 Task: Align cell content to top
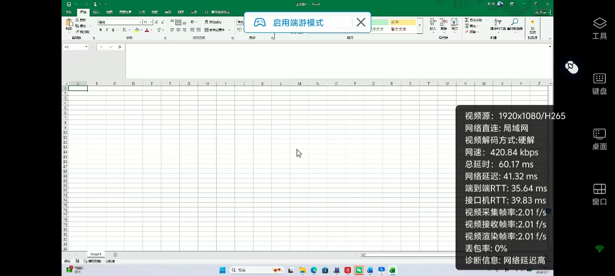[x=173, y=22]
